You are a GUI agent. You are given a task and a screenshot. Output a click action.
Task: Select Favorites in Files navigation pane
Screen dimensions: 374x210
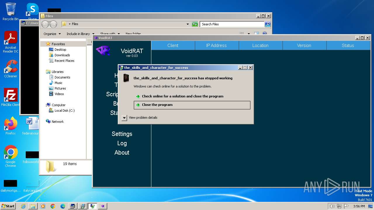click(x=58, y=44)
